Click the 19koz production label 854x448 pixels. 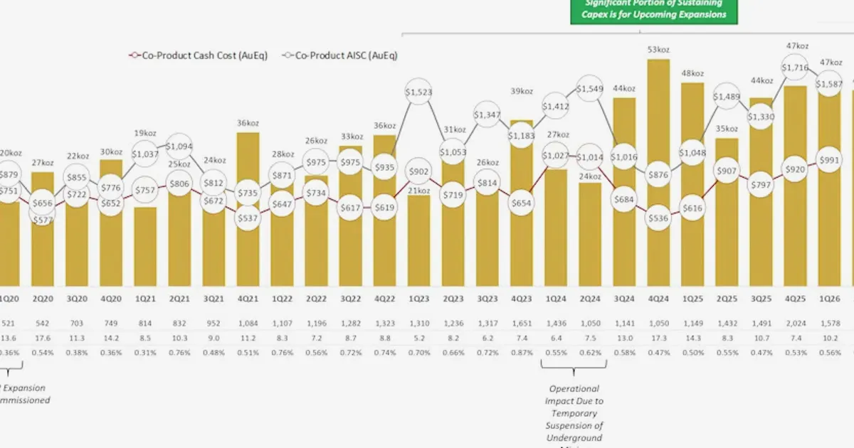[146, 132]
